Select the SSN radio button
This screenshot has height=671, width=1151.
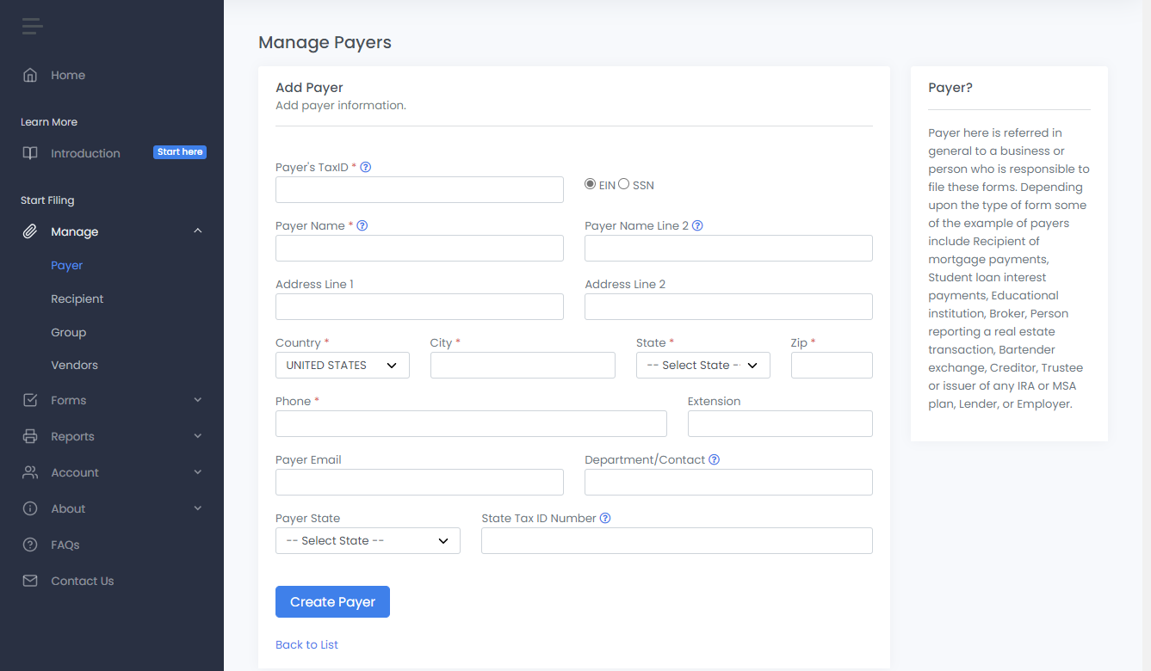pos(624,184)
